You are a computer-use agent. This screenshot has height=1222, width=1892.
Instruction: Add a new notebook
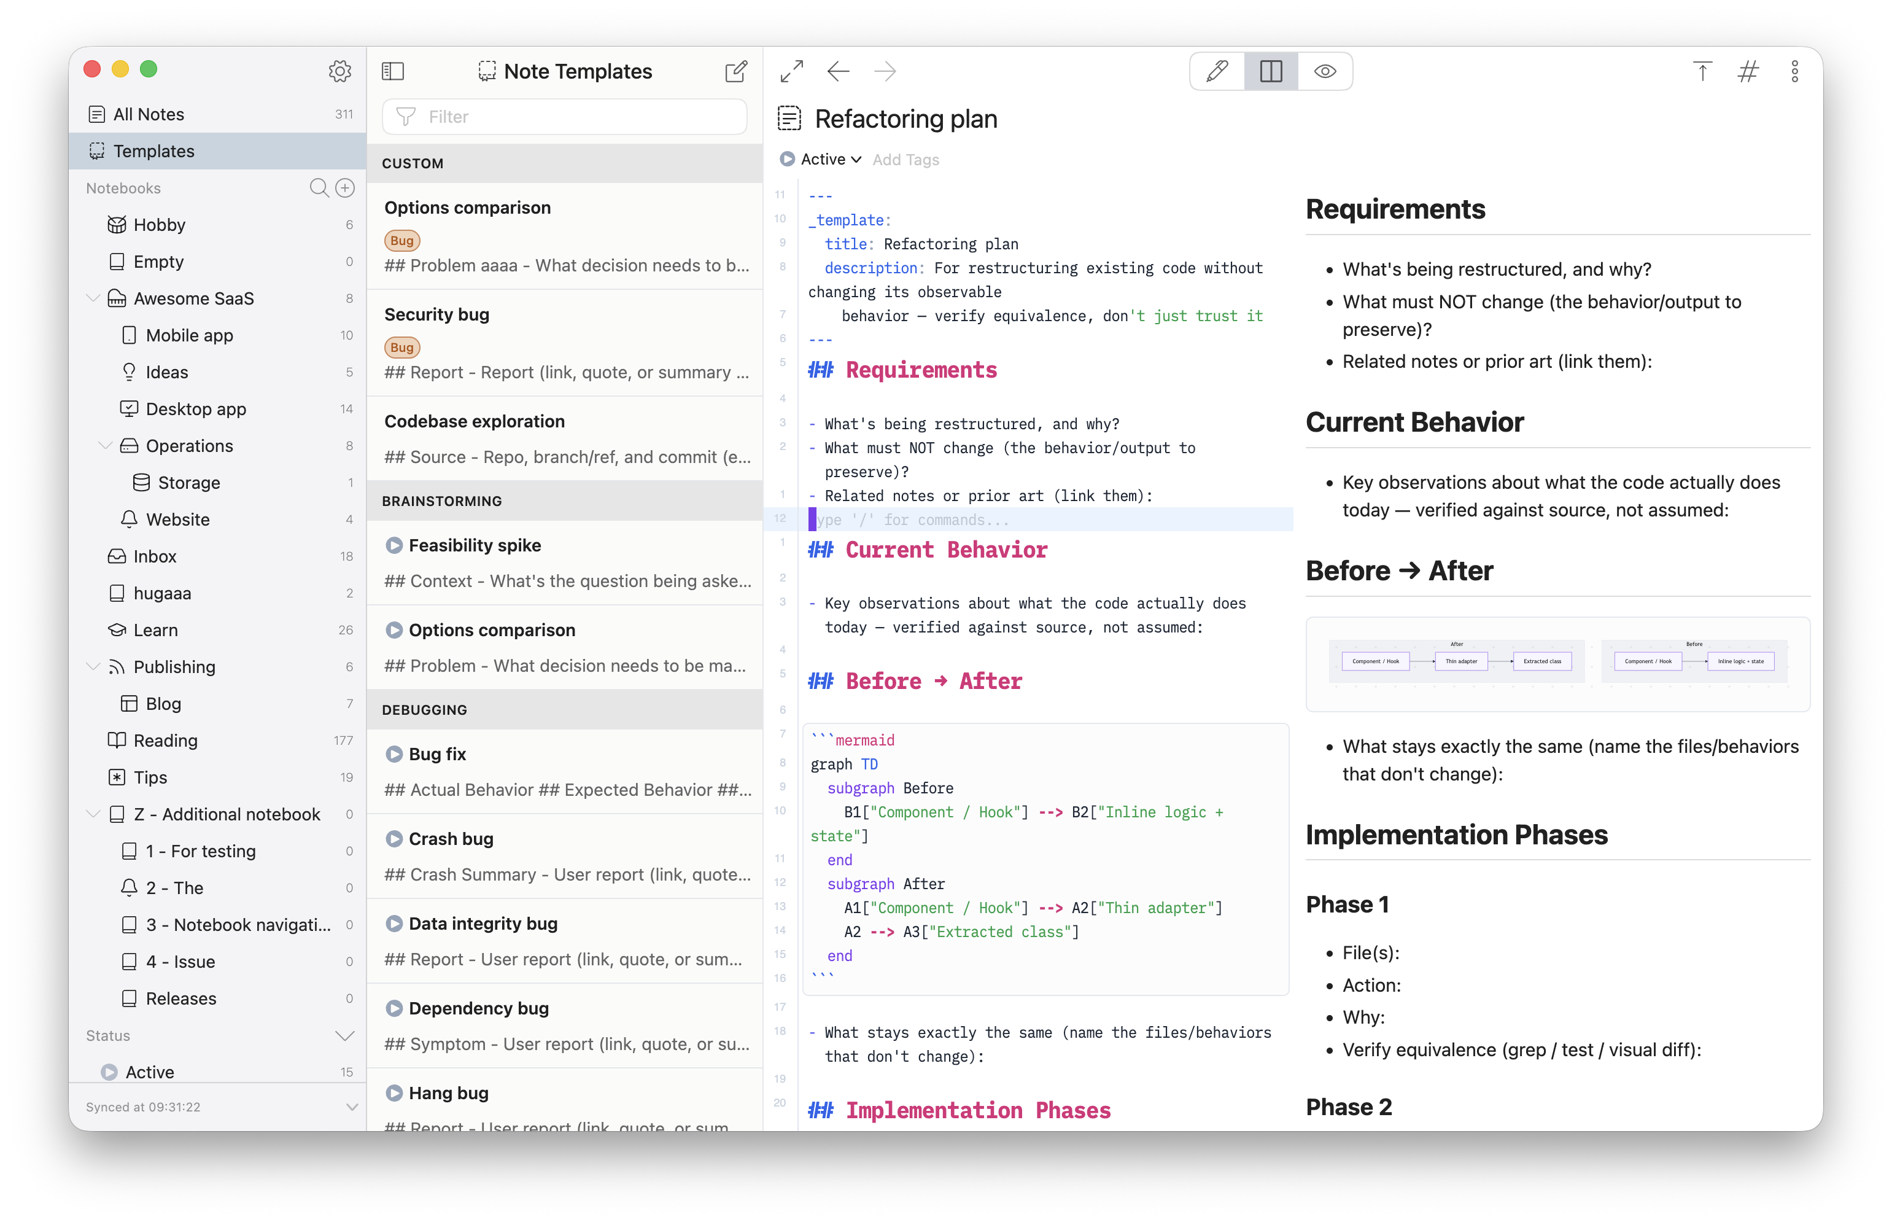(x=345, y=188)
